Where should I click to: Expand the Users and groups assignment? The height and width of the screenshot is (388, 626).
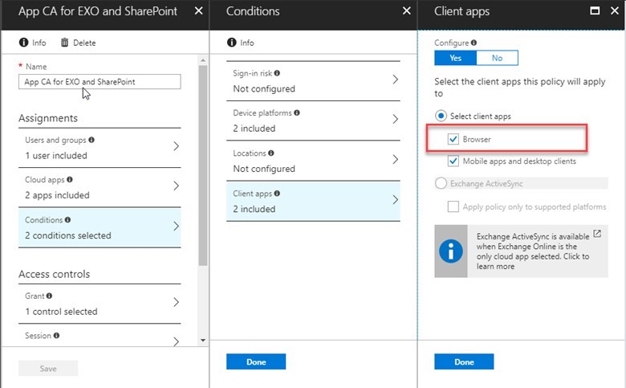(x=100, y=148)
